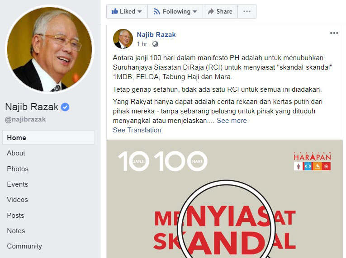Screen dimensions: 346x258
Task: Expand post text with See more
Action: click(232, 121)
